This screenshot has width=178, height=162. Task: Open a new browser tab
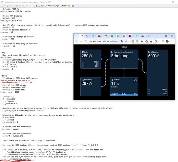148,36
